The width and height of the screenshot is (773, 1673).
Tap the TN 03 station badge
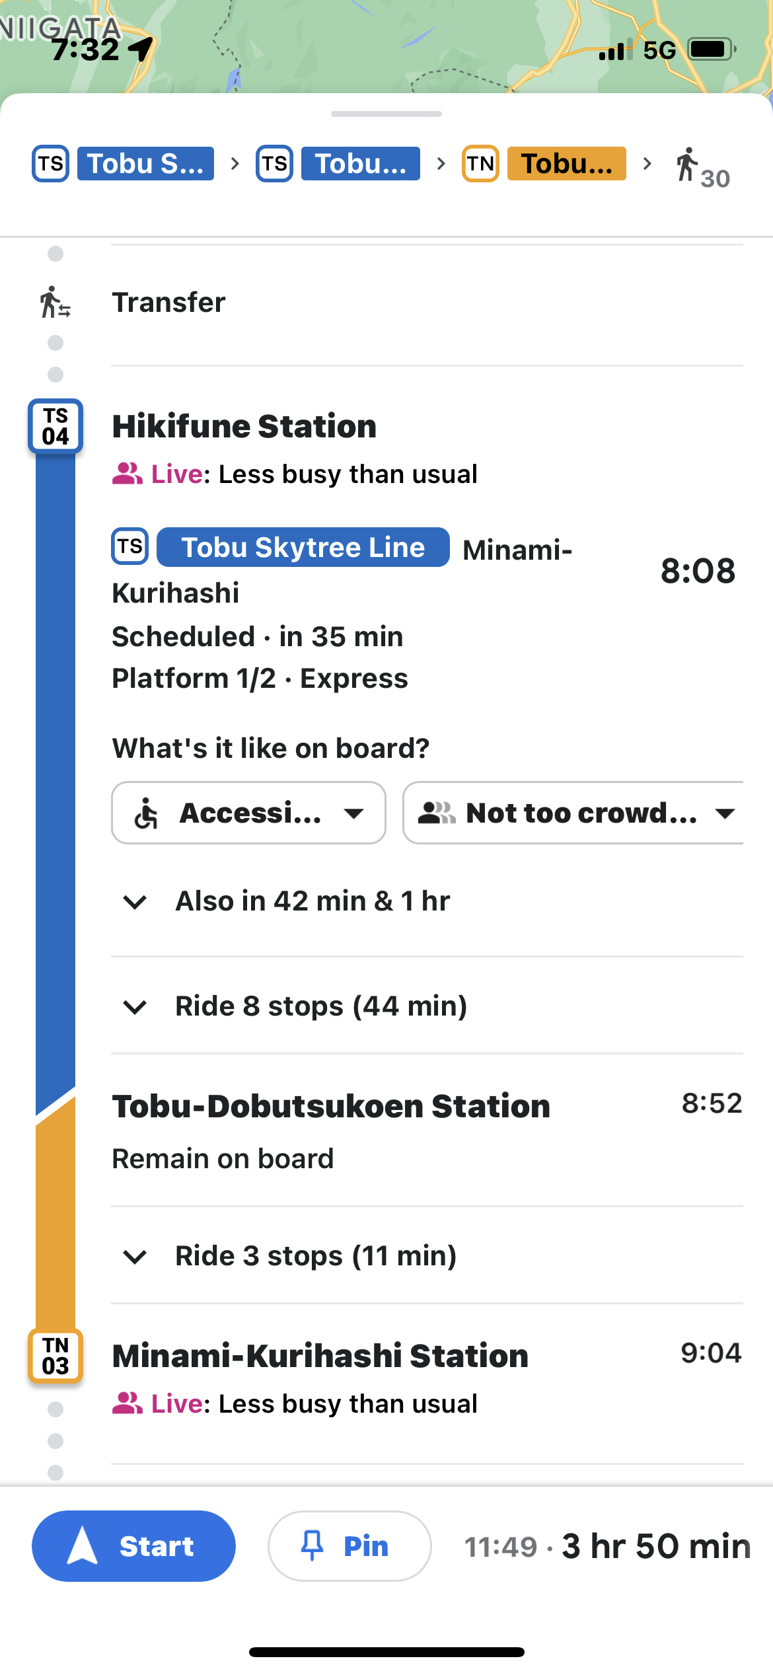(x=55, y=1356)
